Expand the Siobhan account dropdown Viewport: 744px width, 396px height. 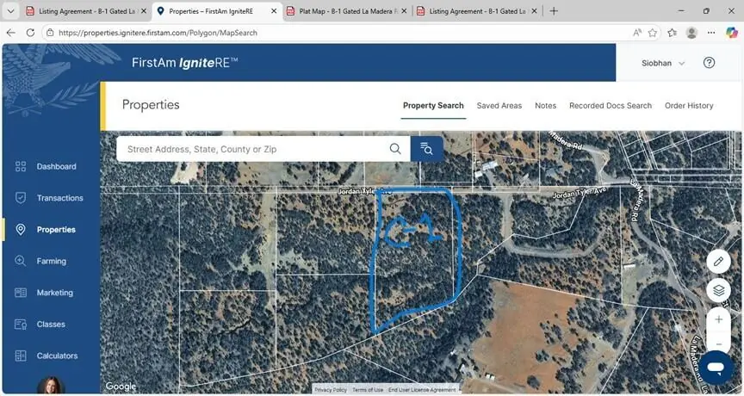pos(663,63)
